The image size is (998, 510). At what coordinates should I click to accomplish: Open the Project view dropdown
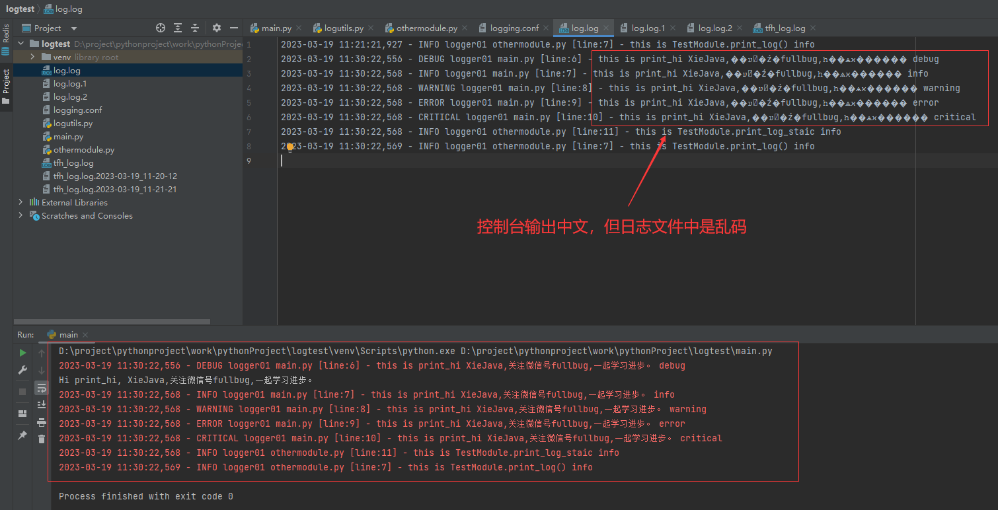click(x=73, y=28)
